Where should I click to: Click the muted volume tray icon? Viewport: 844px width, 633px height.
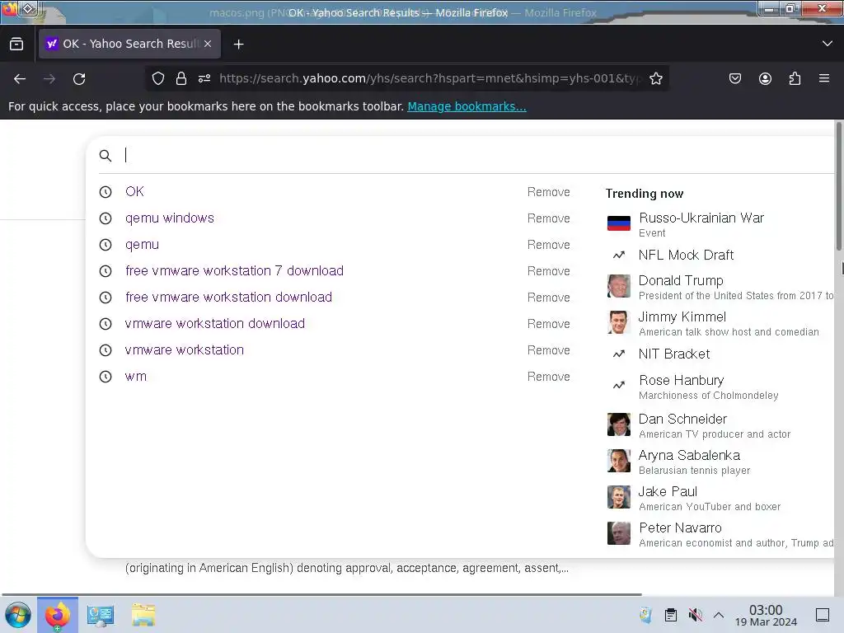(x=696, y=615)
